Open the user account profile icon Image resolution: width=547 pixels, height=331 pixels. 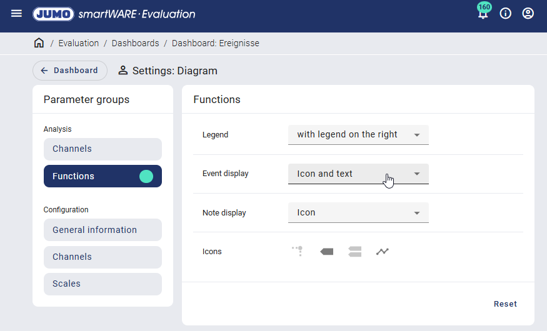point(528,14)
